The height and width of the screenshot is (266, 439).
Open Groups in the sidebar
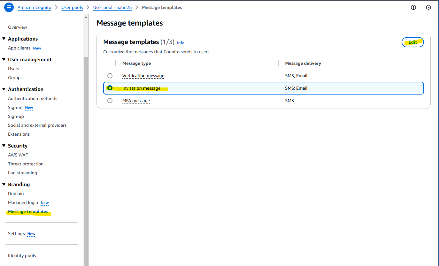pos(15,78)
